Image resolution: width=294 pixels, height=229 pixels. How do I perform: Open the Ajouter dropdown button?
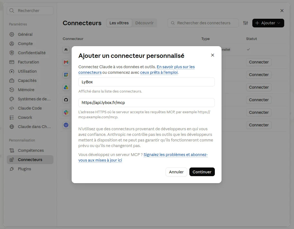point(268,23)
